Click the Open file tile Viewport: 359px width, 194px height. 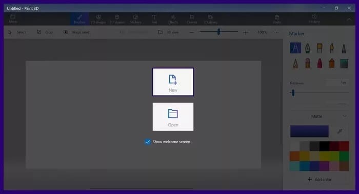tap(173, 117)
